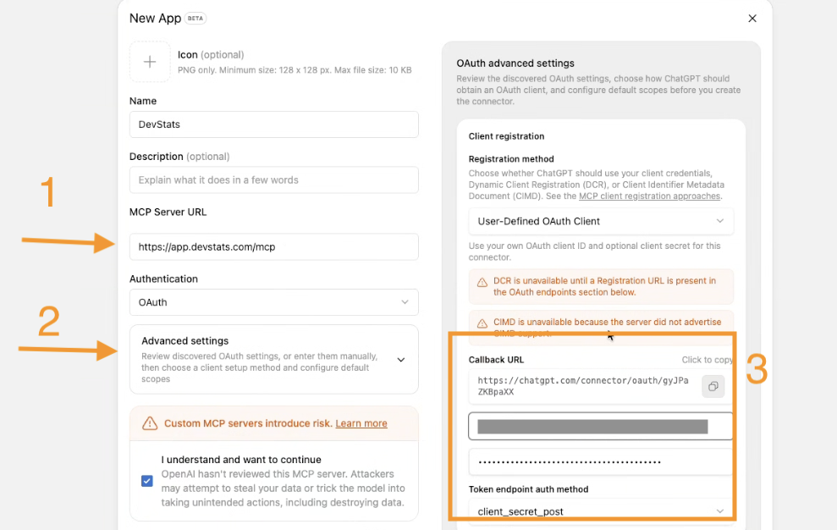Screen dimensions: 837x530
Task: Click the warning triangle beside Custom MCP servers
Action: click(x=150, y=423)
